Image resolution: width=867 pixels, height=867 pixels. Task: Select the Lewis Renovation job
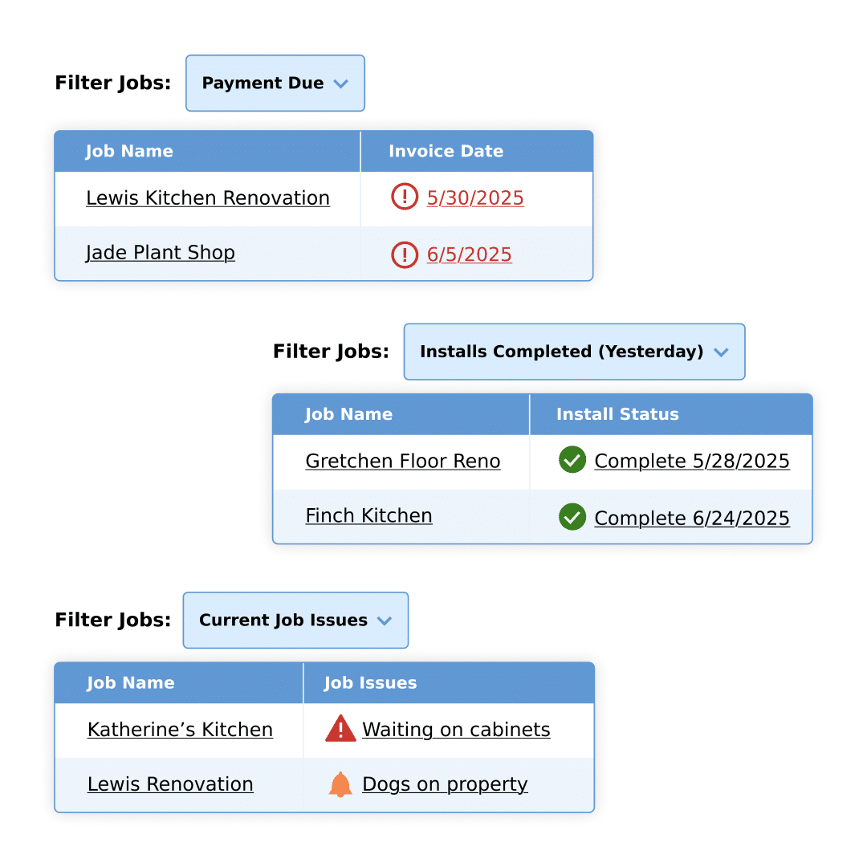tap(170, 784)
